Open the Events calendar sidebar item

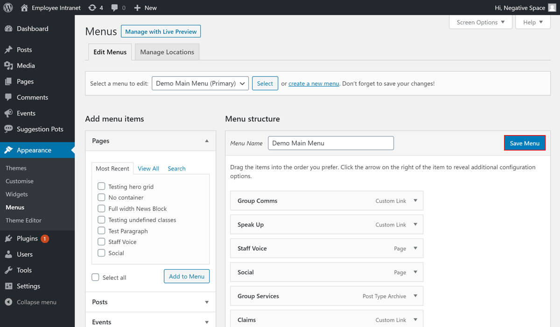[26, 113]
